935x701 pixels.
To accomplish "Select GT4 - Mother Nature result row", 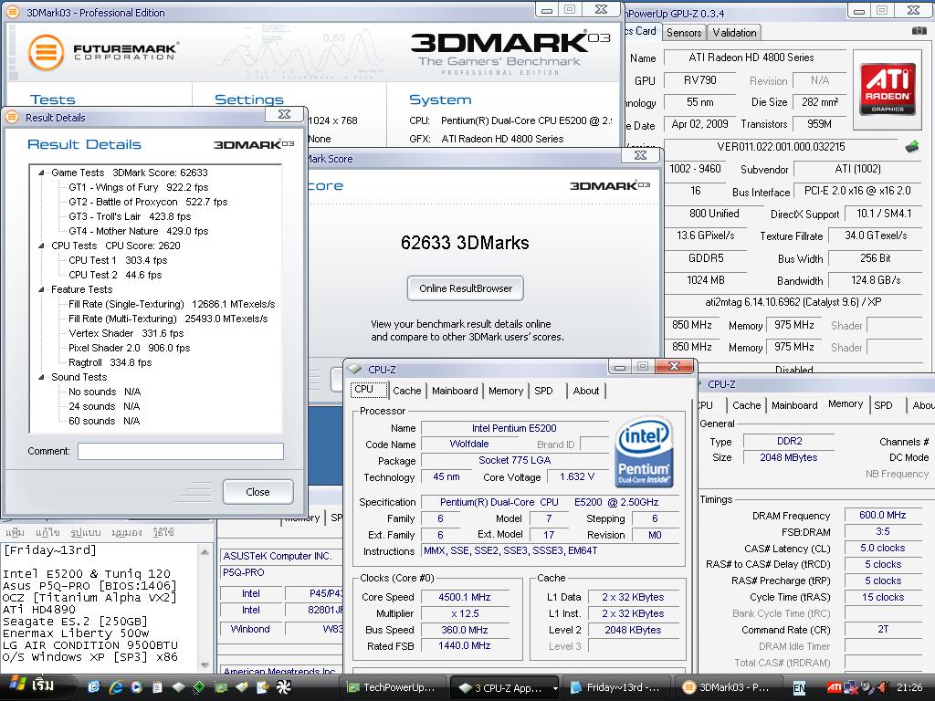I will click(x=139, y=231).
